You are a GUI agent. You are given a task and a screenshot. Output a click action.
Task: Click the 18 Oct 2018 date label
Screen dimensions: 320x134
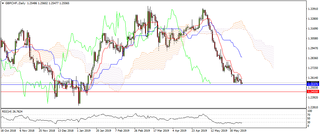click(x=8, y=131)
